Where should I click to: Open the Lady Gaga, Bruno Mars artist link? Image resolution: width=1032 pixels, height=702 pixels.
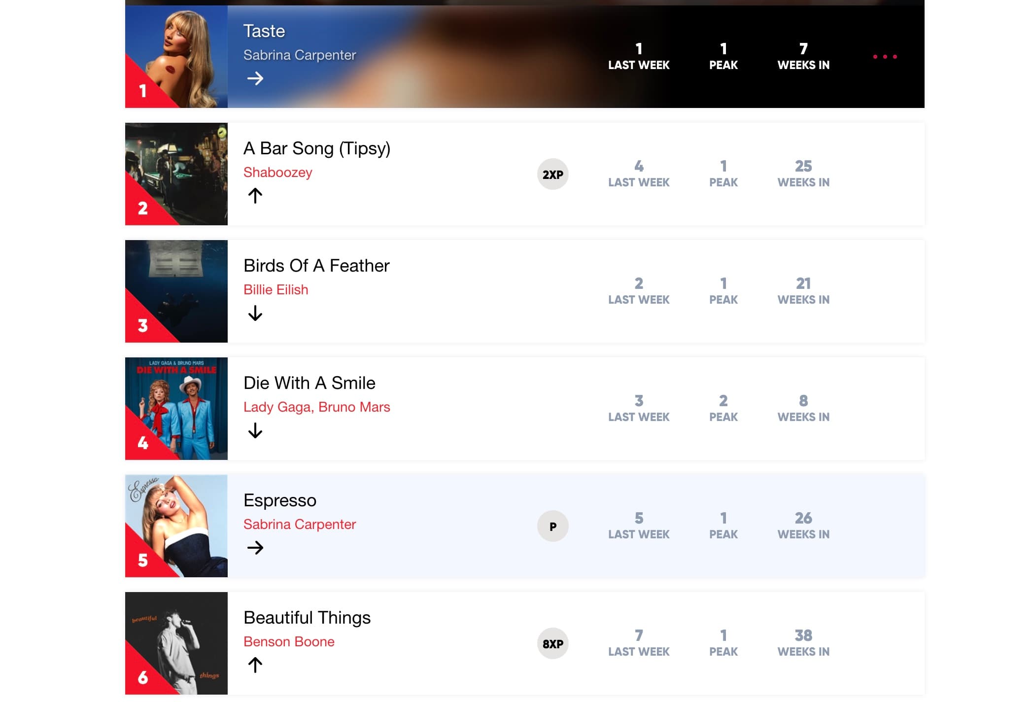click(x=316, y=407)
